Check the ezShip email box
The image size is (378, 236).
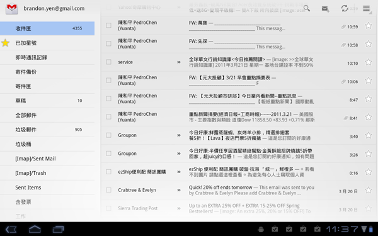[109, 172]
